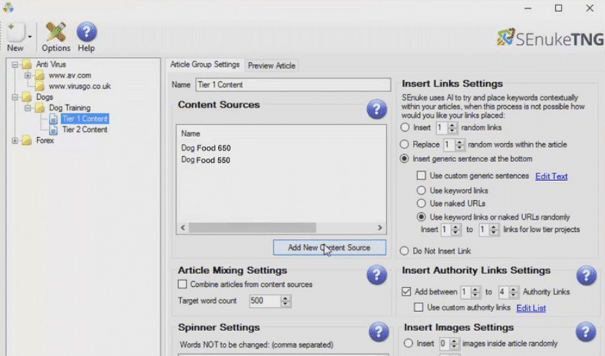Switch to Article Group Settings tab

205,64
